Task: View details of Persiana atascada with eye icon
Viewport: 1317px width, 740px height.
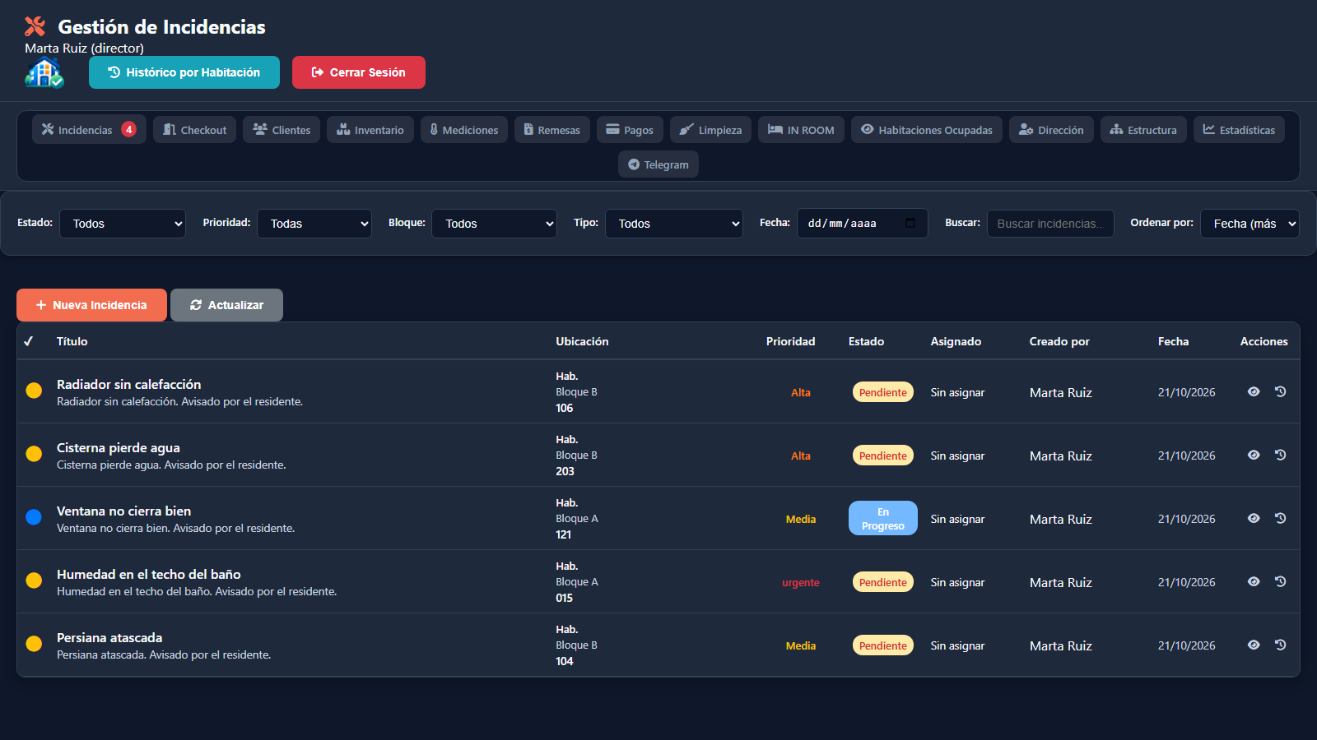Action: tap(1254, 645)
